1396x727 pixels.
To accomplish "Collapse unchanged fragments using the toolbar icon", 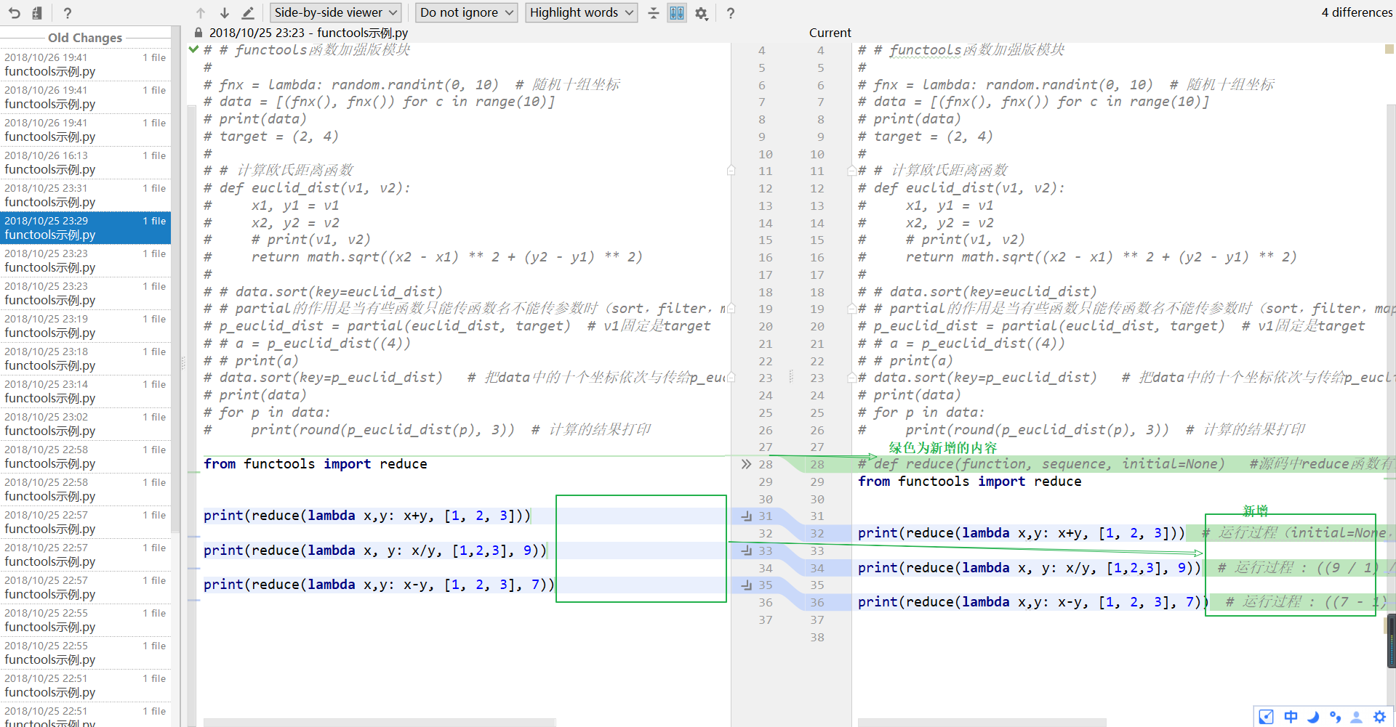I will coord(653,12).
